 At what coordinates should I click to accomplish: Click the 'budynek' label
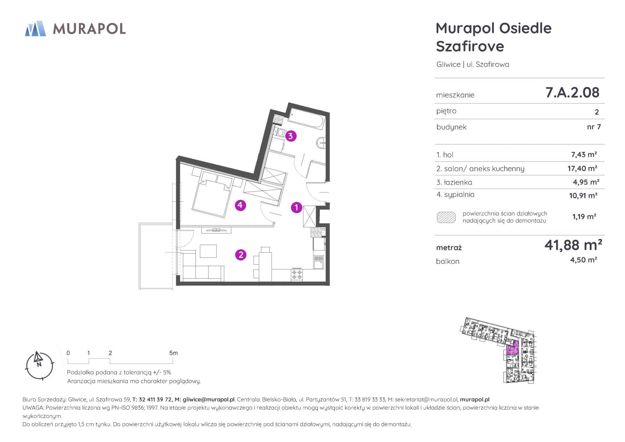(451, 127)
